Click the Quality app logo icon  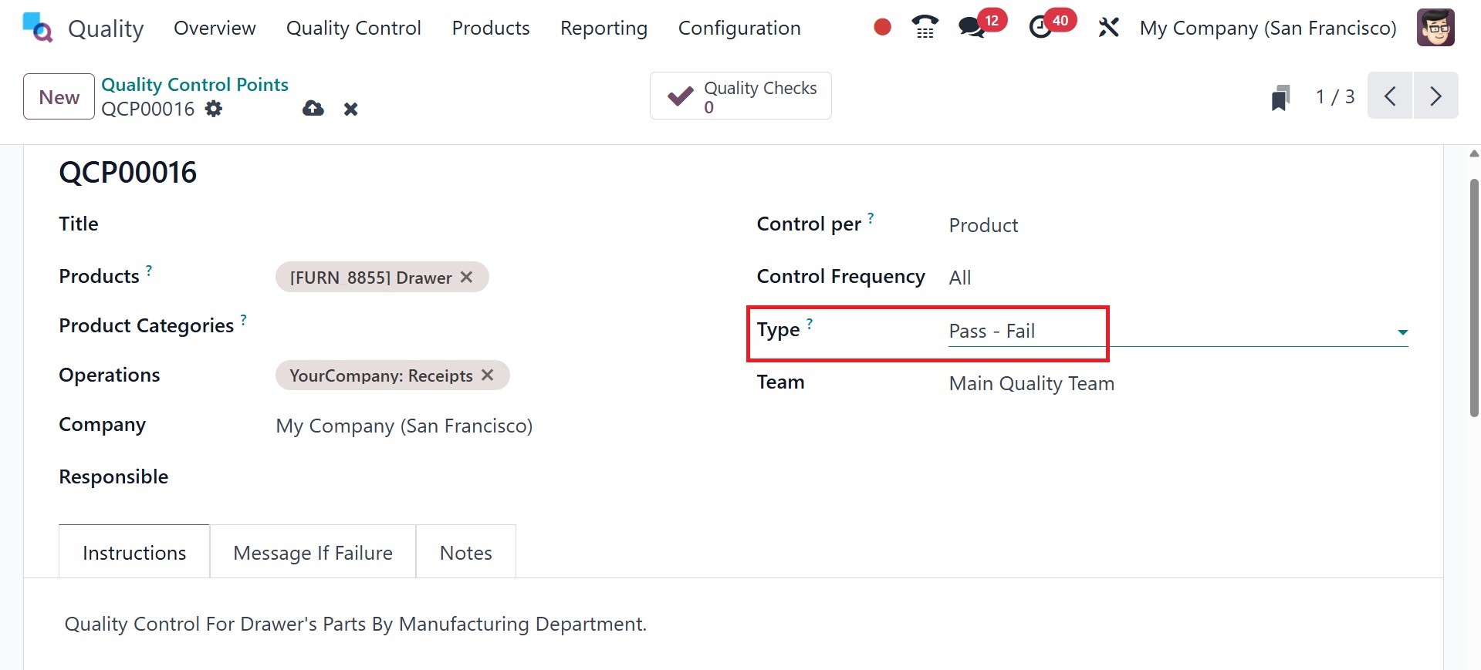coord(37,28)
